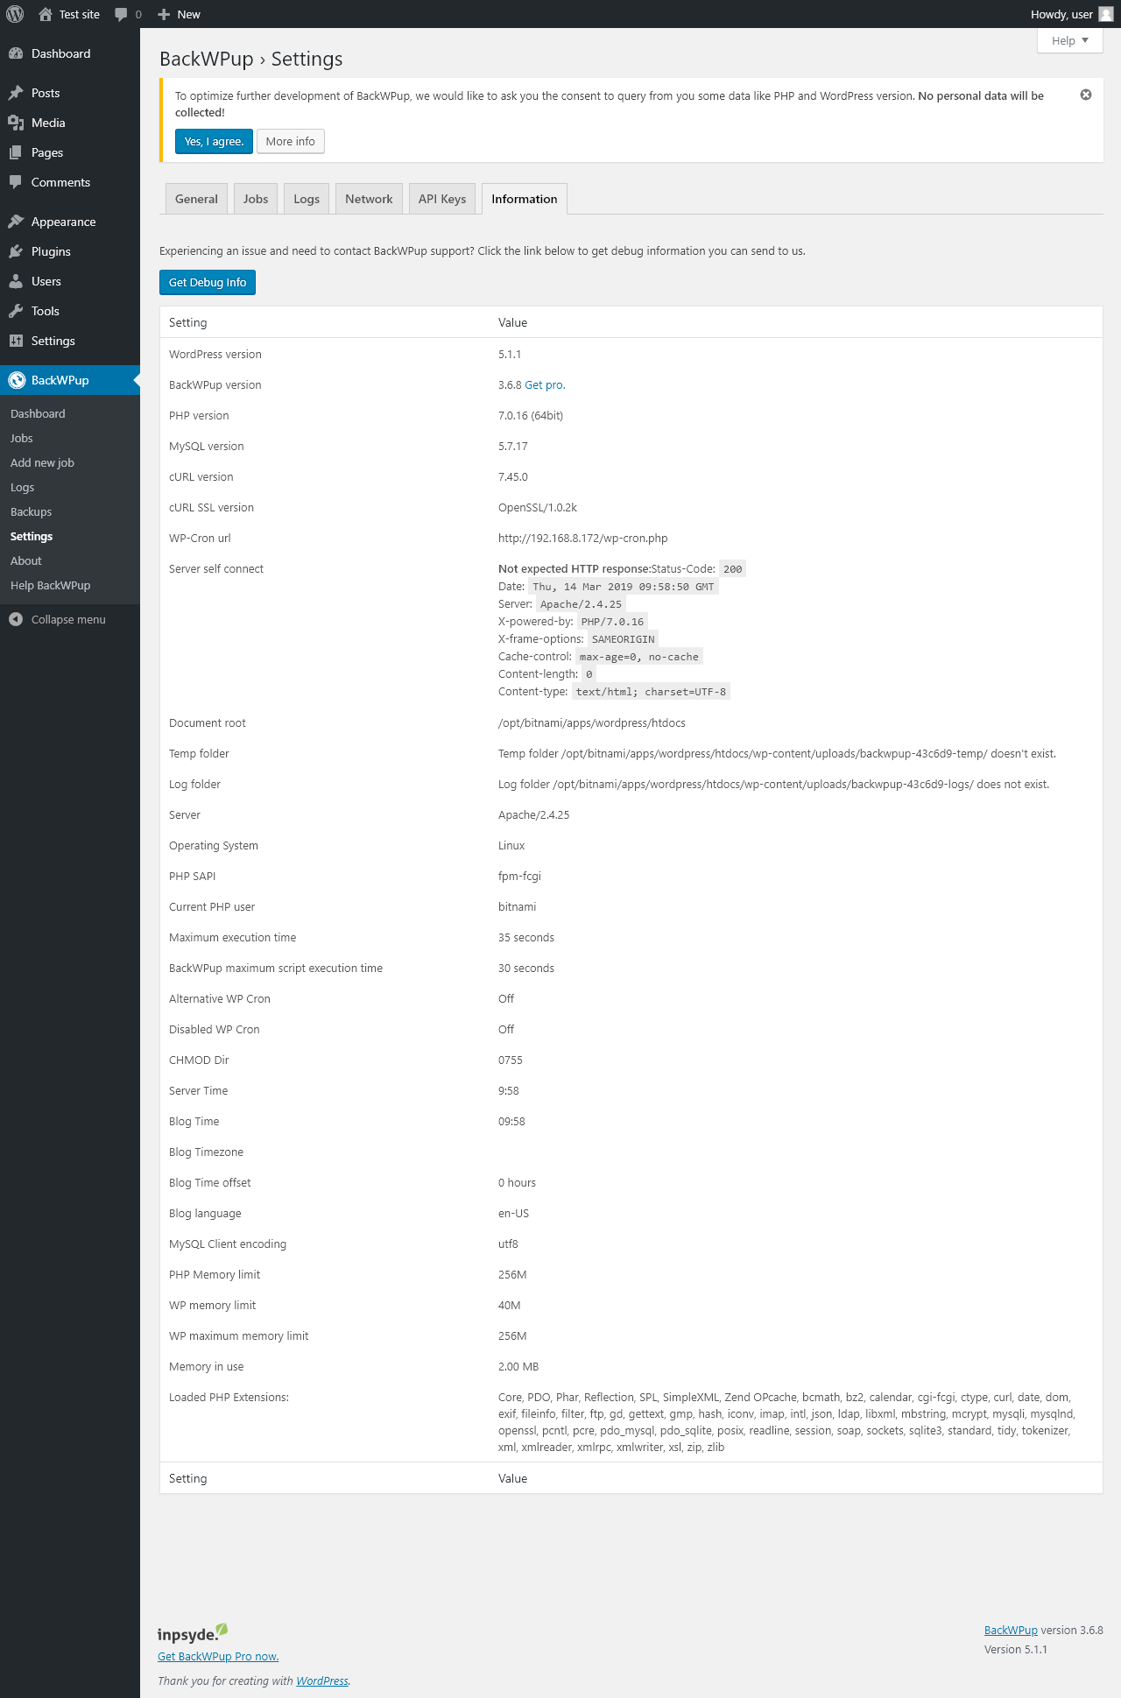This screenshot has height=1698, width=1121.
Task: Click the Users person icon
Action: click(16, 281)
